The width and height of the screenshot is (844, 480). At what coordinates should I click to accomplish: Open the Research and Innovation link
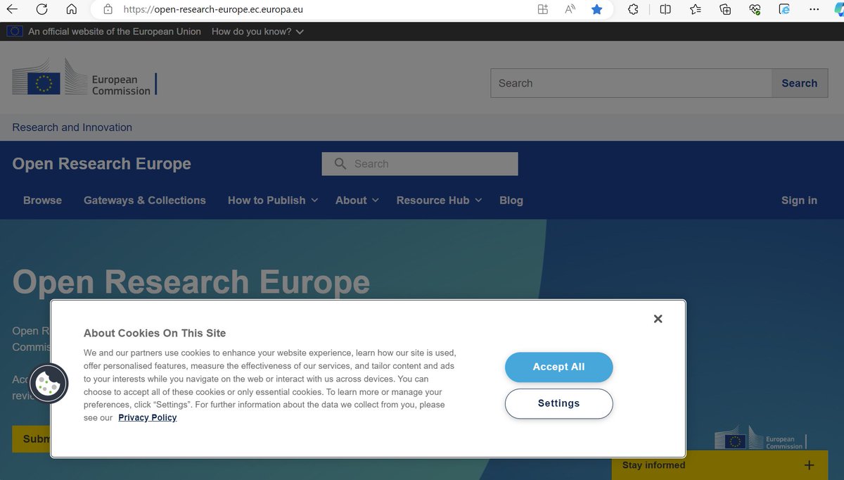point(72,127)
